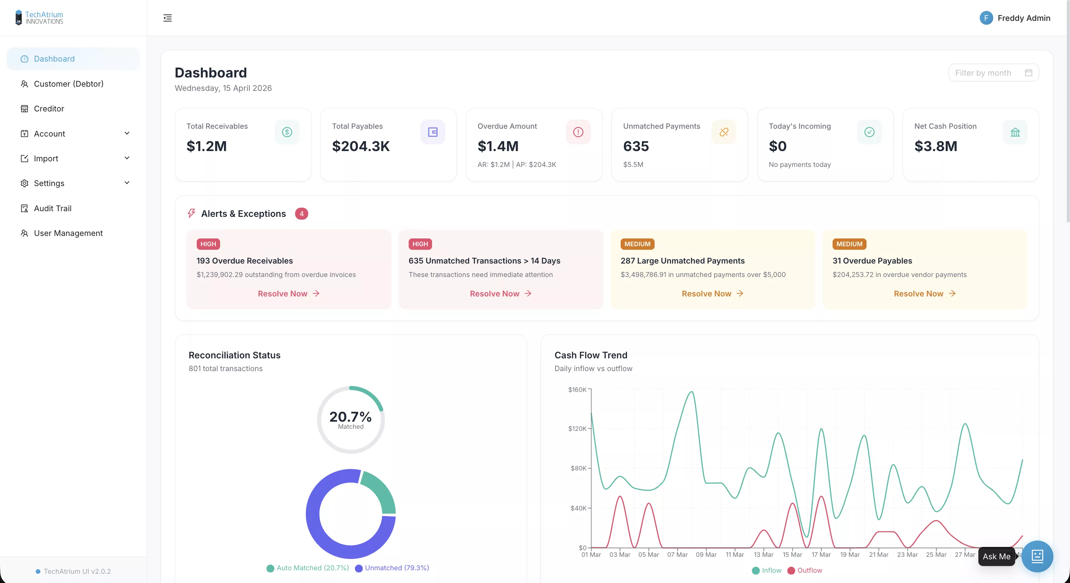This screenshot has height=583, width=1070.
Task: Click the Total Receivables dollar icon
Action: click(x=287, y=132)
